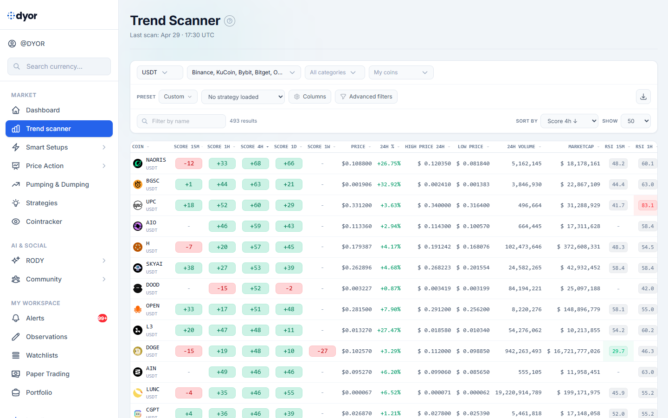Click the Columns button

click(x=310, y=97)
